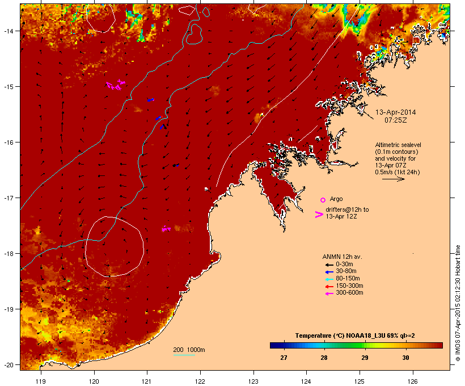This screenshot has width=465, height=386.
Task: Click the '124' longitude axis label
Action: (x=306, y=381)
